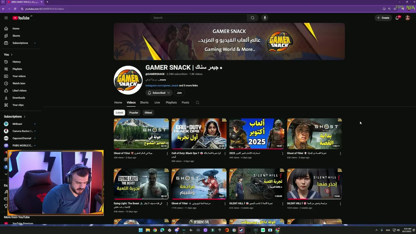Screen dimensions: 416x234
Task: Open options for SILENT HILL f 61K views video
Action: point(283,204)
